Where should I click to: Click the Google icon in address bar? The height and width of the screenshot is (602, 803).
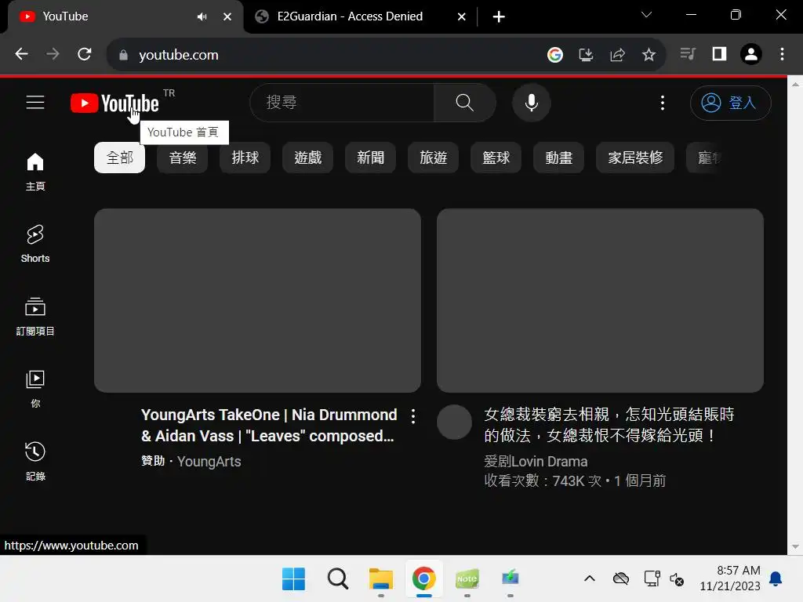[554, 55]
